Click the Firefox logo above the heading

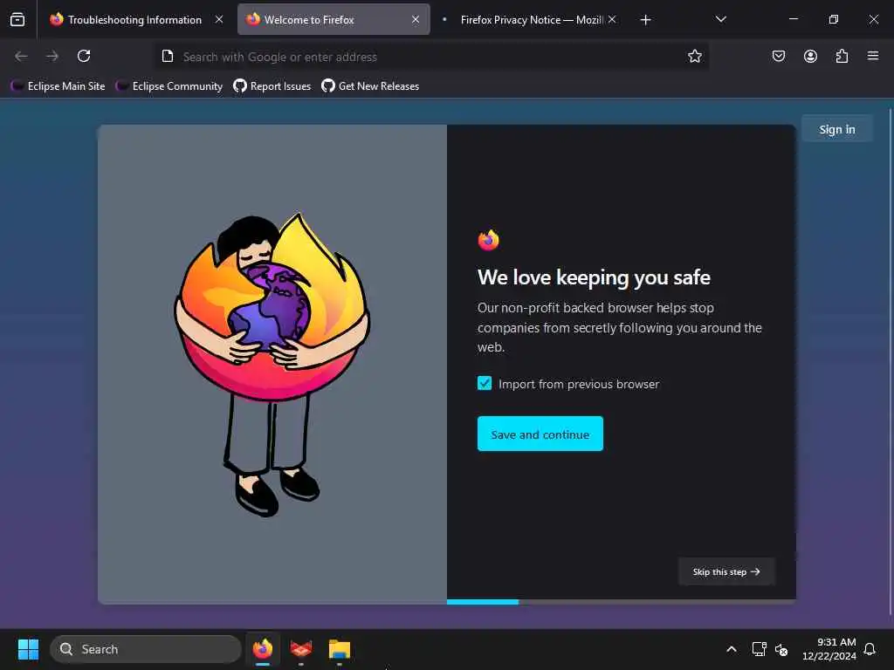[489, 240]
